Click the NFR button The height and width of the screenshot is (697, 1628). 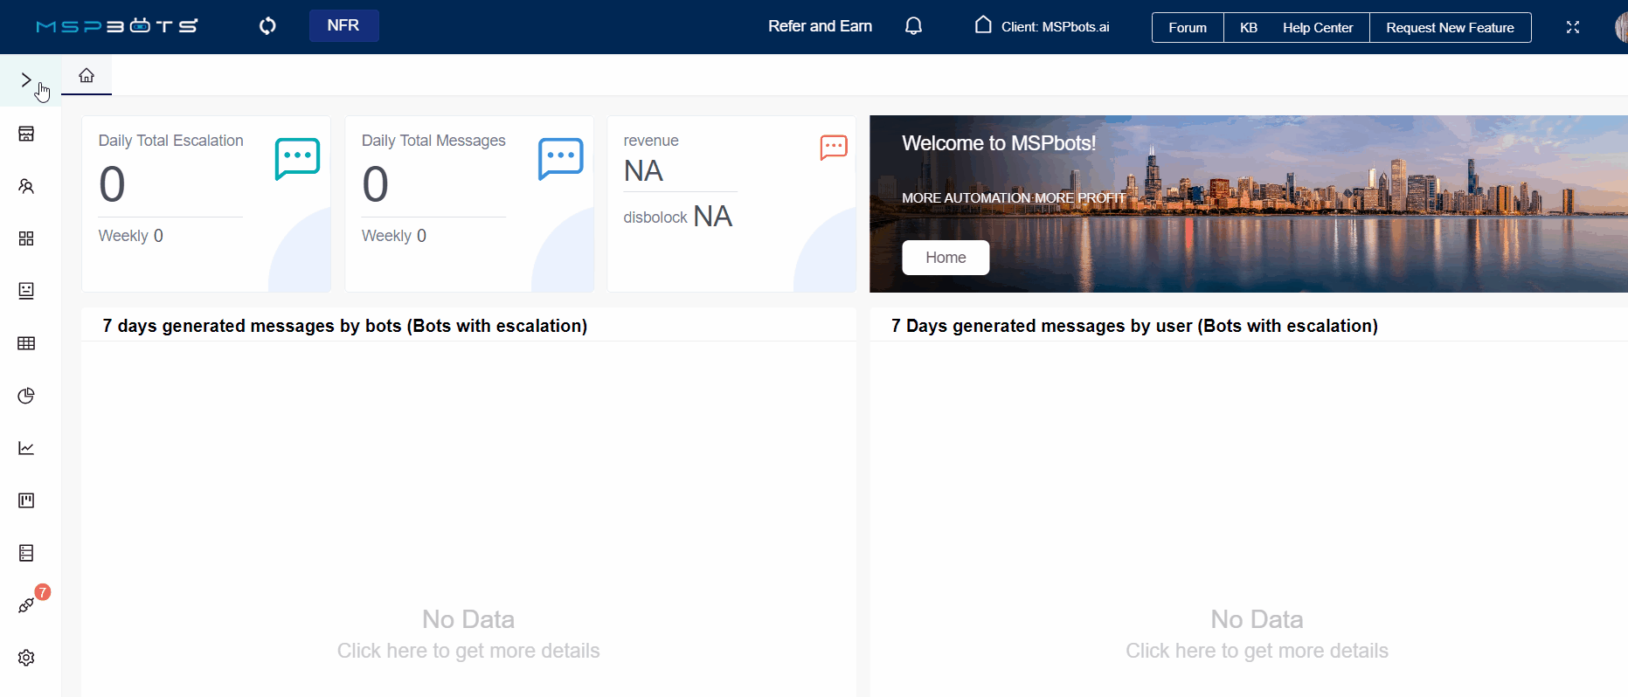pos(343,26)
